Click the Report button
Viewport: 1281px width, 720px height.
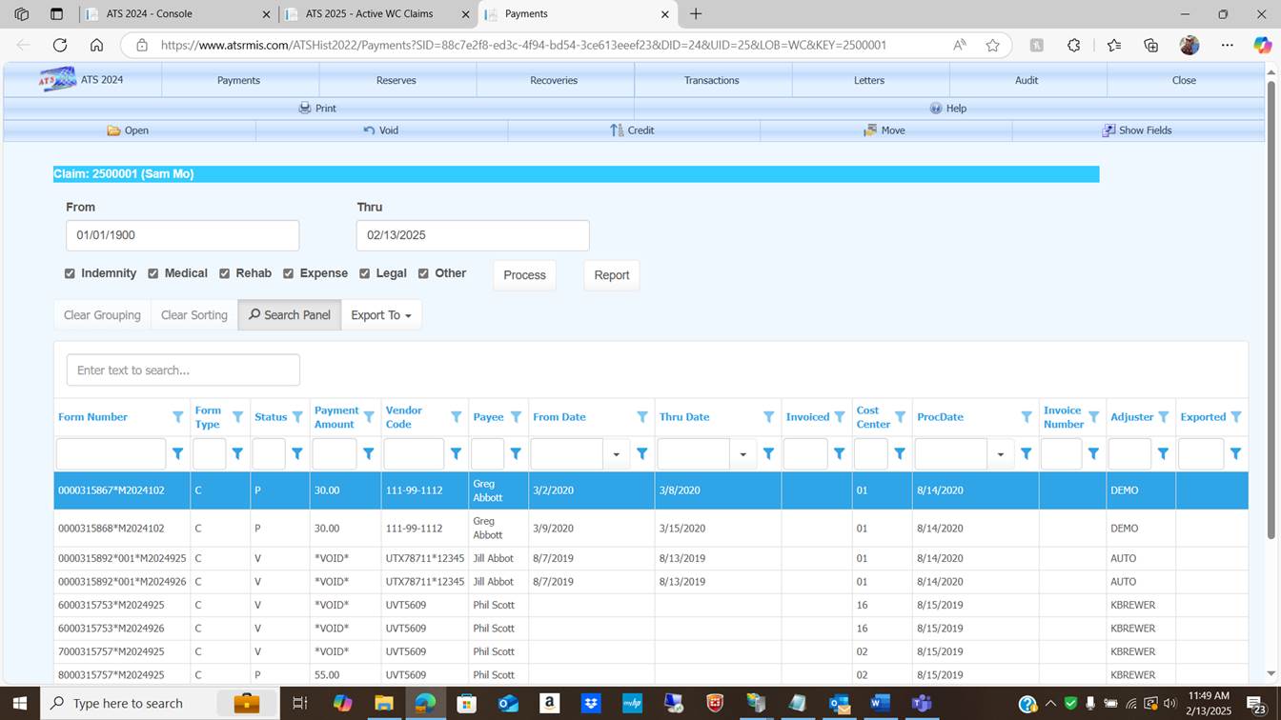tap(611, 275)
